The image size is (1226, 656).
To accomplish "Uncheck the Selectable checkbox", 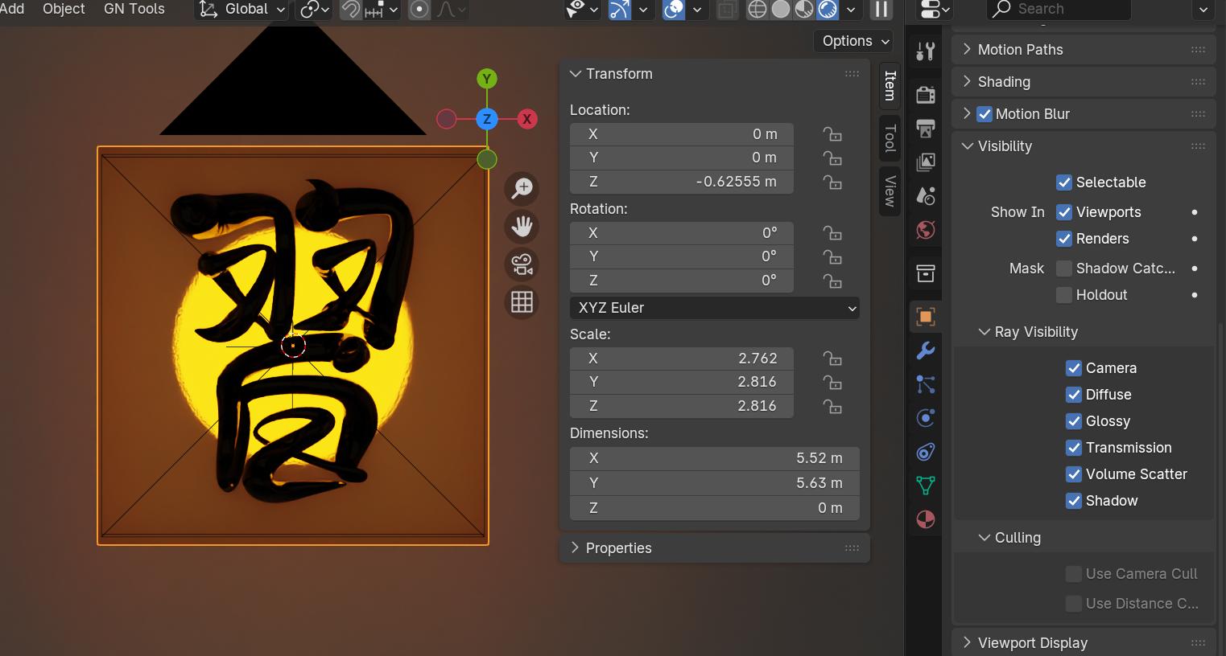I will click(x=1064, y=182).
